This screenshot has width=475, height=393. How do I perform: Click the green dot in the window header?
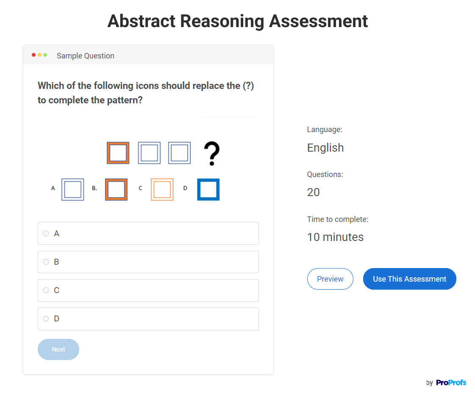(45, 55)
